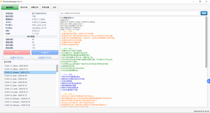Screen dimensions: 210x113
Task: Select version 9.200.1.0_Alpha - 2026.07.31
Action: [30, 69]
